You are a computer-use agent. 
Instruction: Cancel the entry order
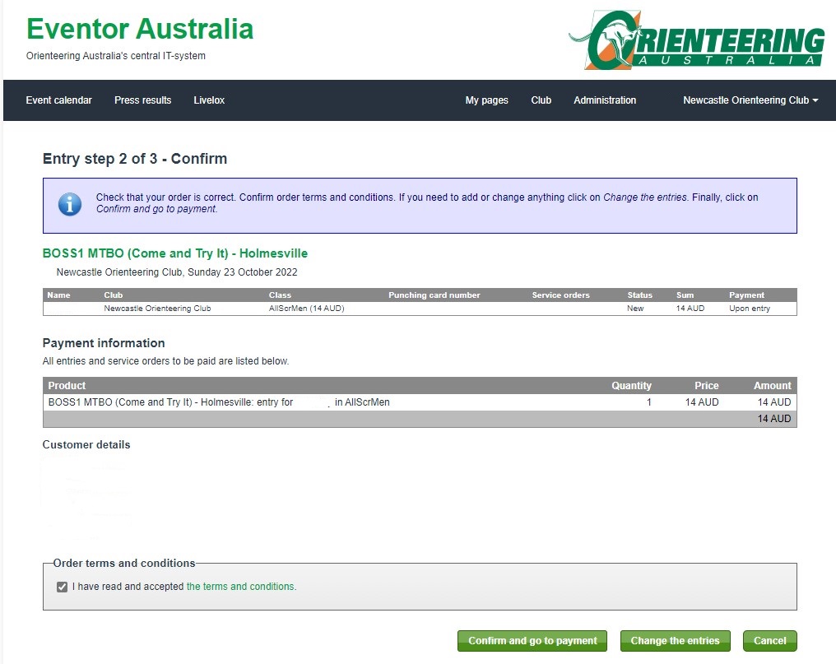point(769,641)
